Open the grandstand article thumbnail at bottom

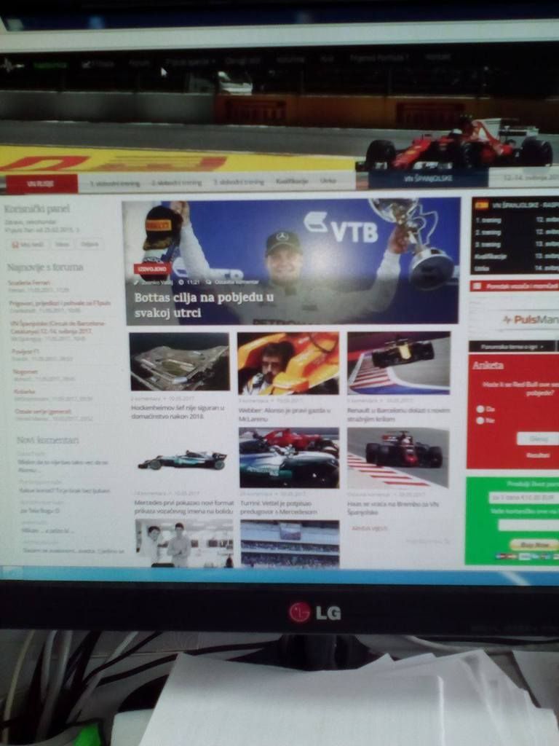[290, 543]
